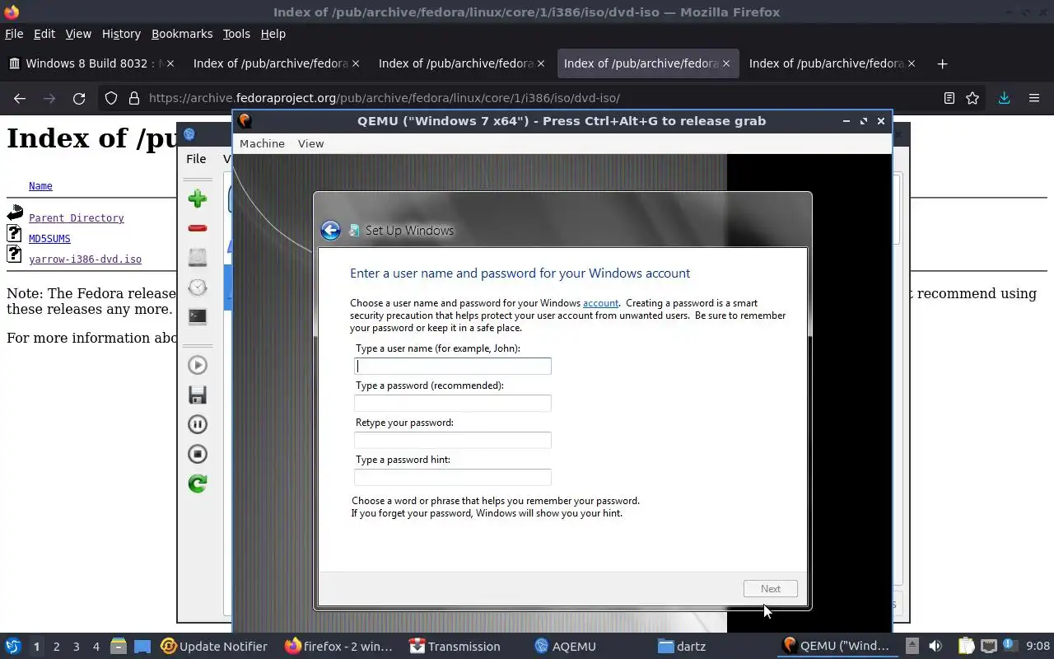Open the AQEMU taskbar entry
This screenshot has width=1054, height=659.
tap(565, 647)
